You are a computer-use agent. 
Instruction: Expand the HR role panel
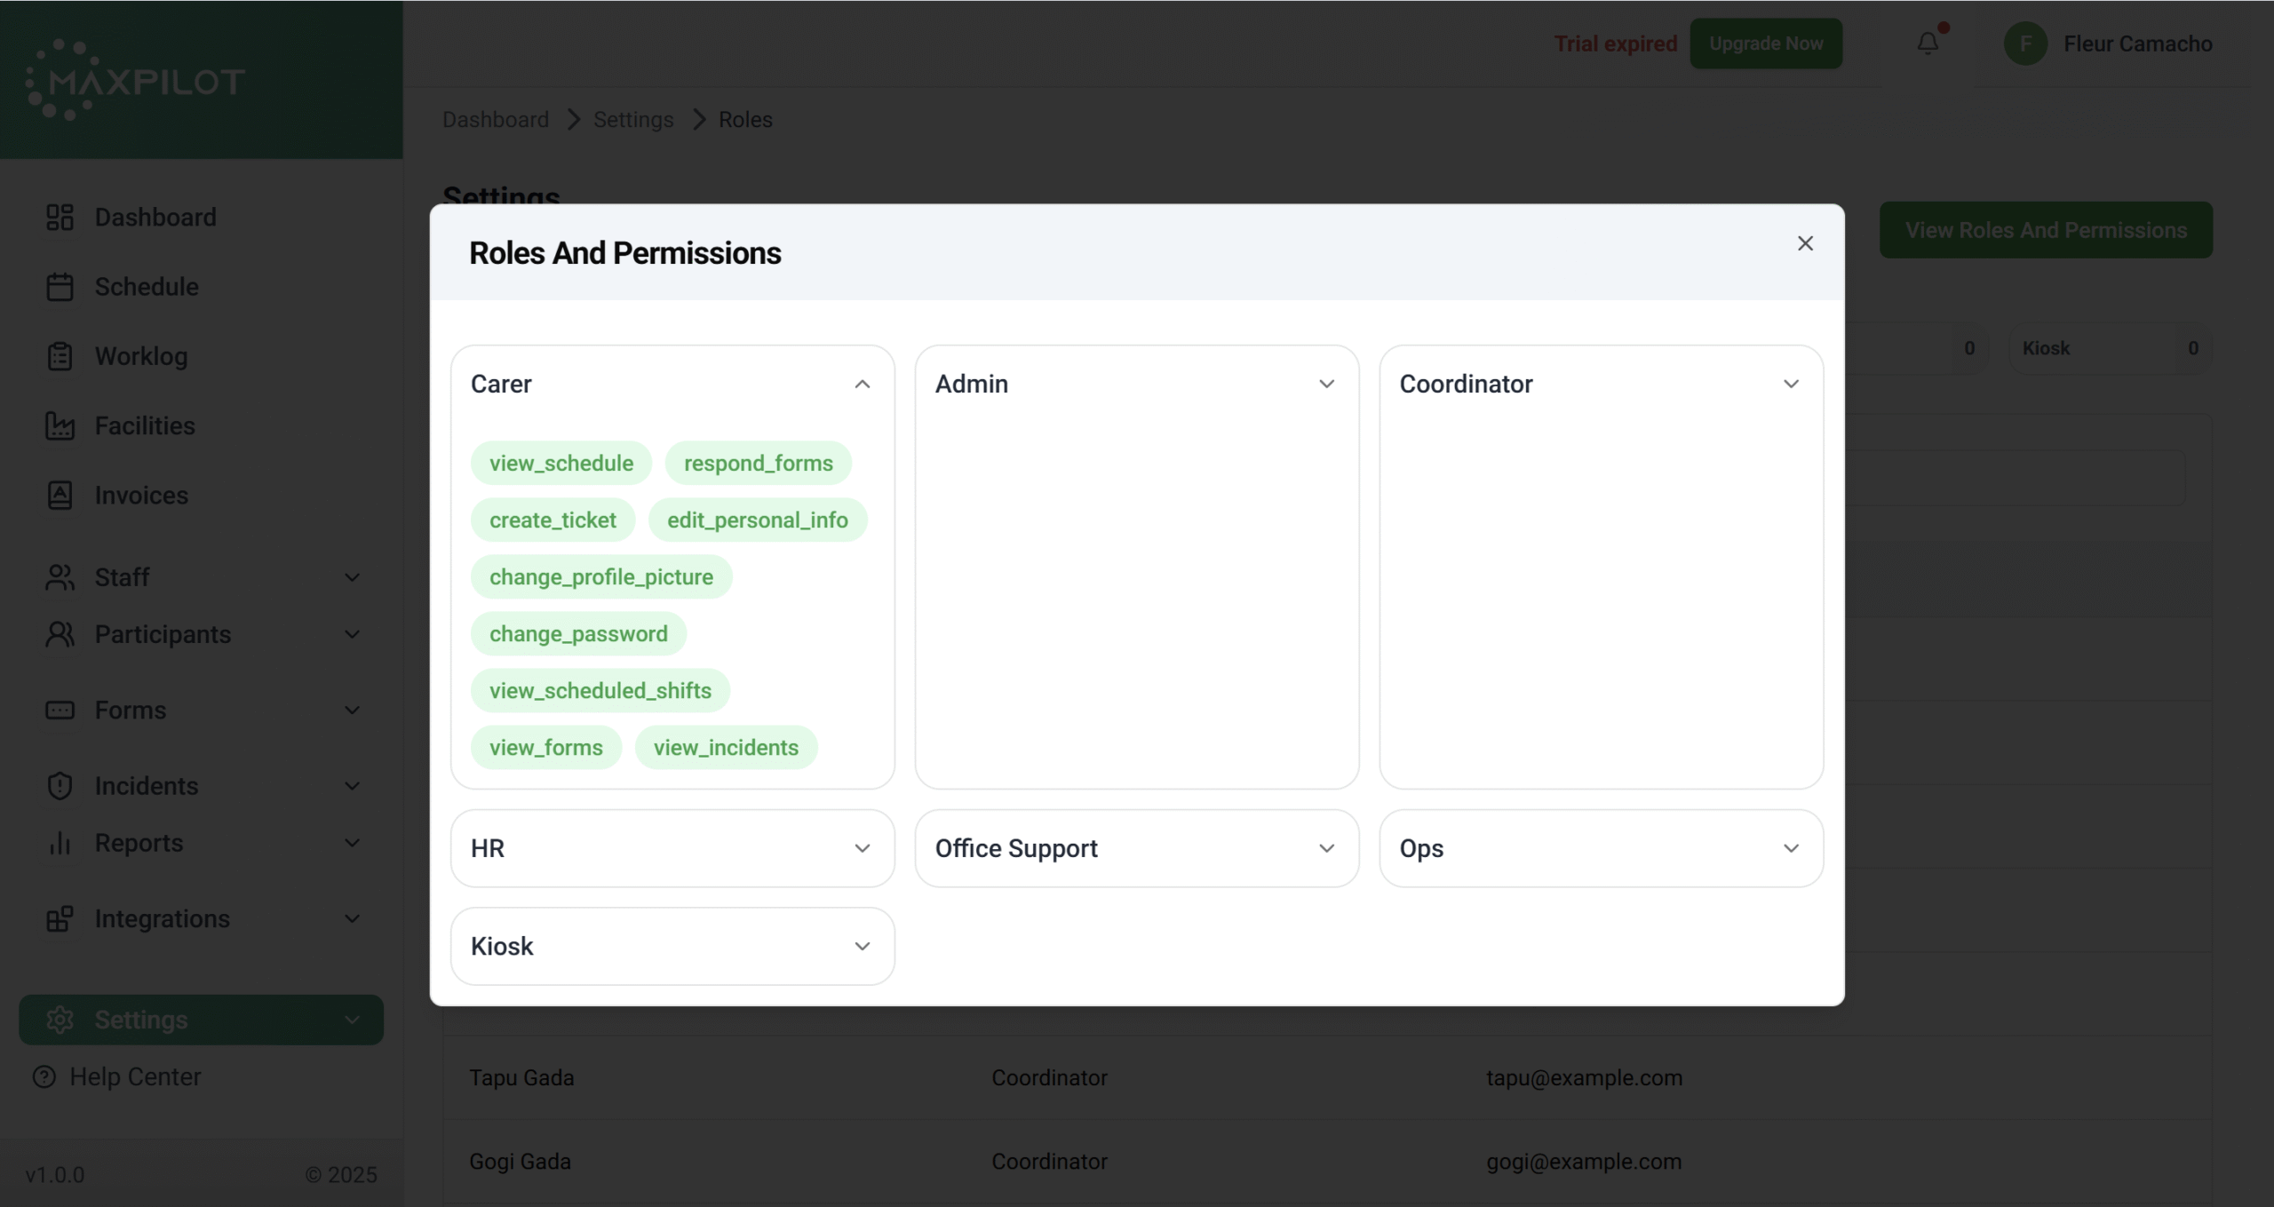coord(861,848)
